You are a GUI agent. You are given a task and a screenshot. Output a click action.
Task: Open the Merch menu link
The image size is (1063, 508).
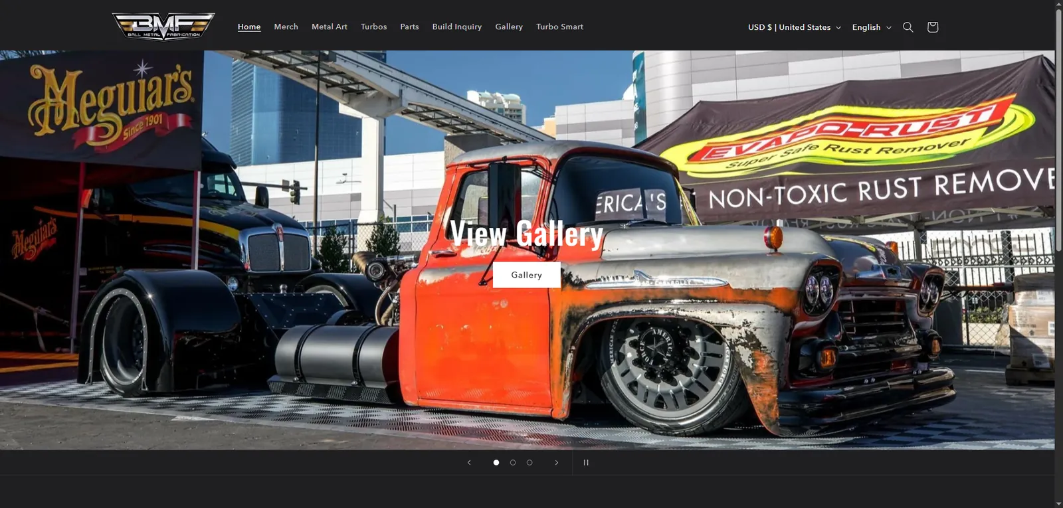286,27
